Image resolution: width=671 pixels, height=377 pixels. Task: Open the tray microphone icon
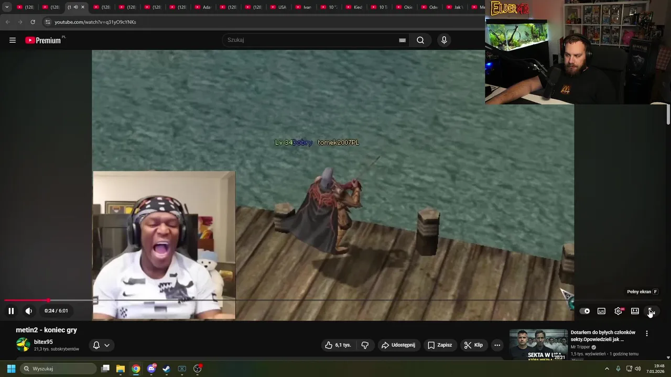pos(618,369)
